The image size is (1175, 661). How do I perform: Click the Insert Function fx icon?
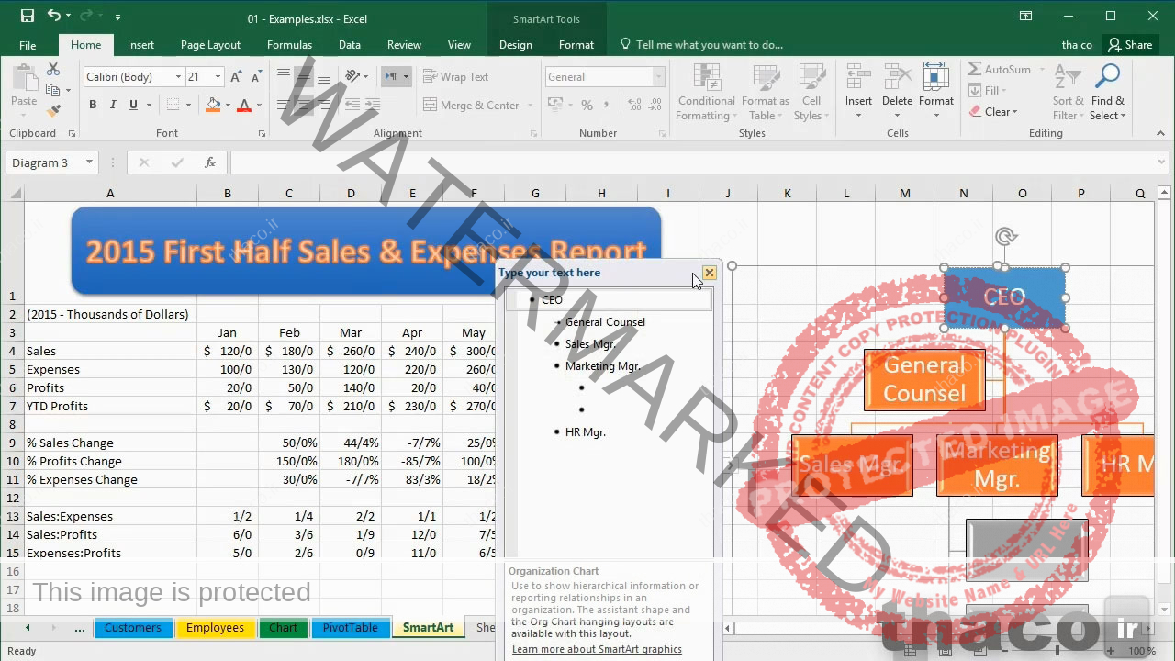pyautogui.click(x=210, y=162)
